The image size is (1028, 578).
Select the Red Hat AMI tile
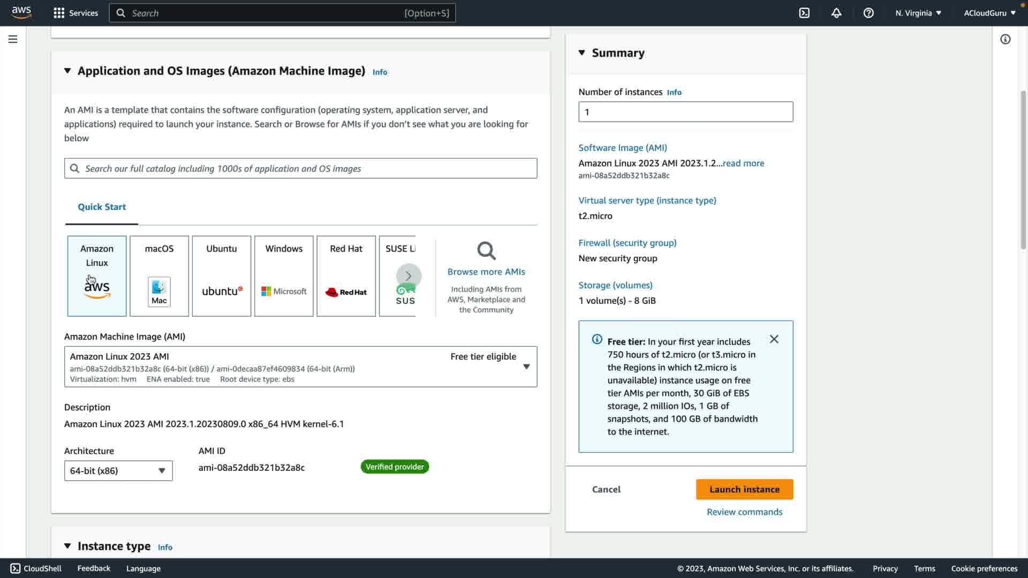coord(346,276)
